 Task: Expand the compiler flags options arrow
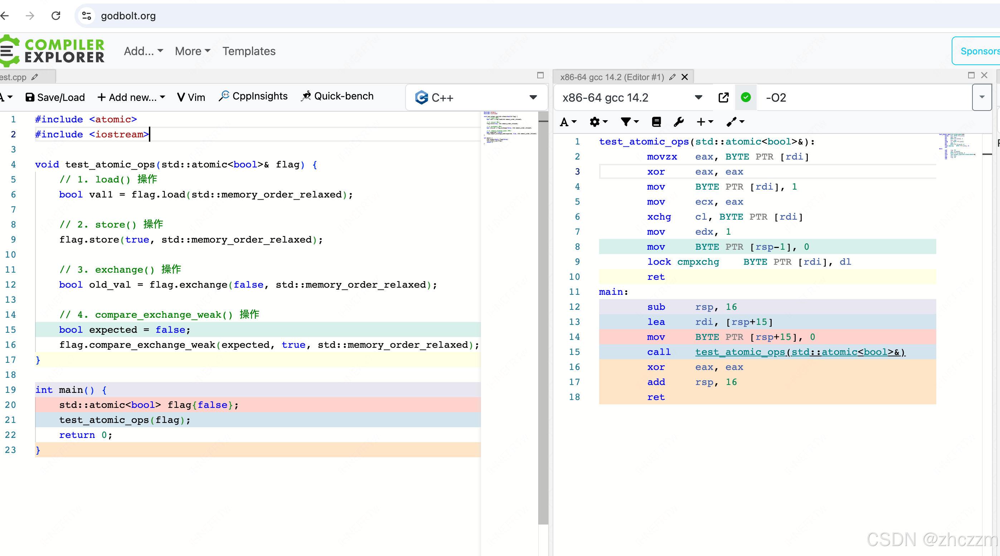[981, 97]
